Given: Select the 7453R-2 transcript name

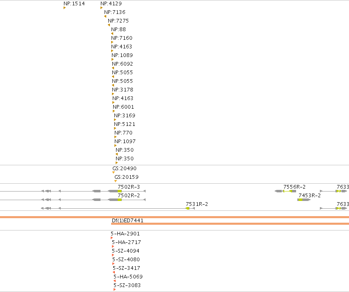Looking at the screenshot, I should (310, 196).
